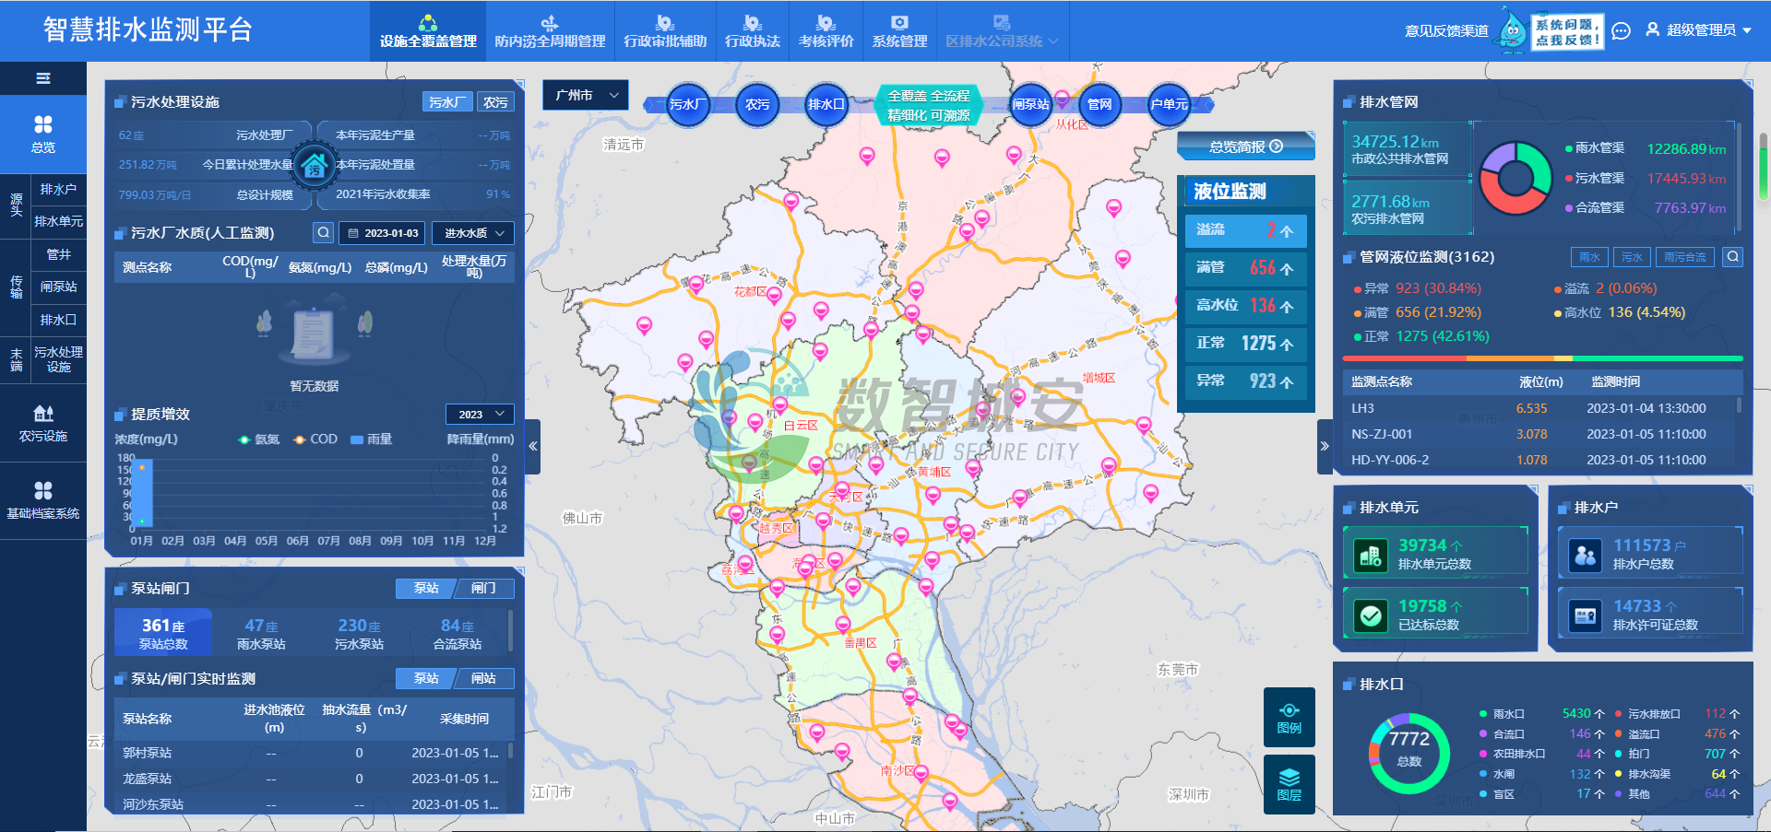Open the 防内涝全周期管理 top tab
This screenshot has width=1771, height=832.
tap(550, 31)
